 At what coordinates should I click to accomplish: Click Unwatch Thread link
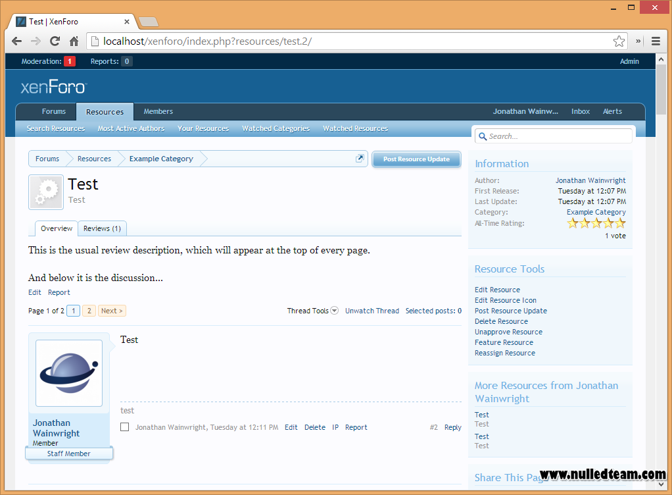coord(372,311)
